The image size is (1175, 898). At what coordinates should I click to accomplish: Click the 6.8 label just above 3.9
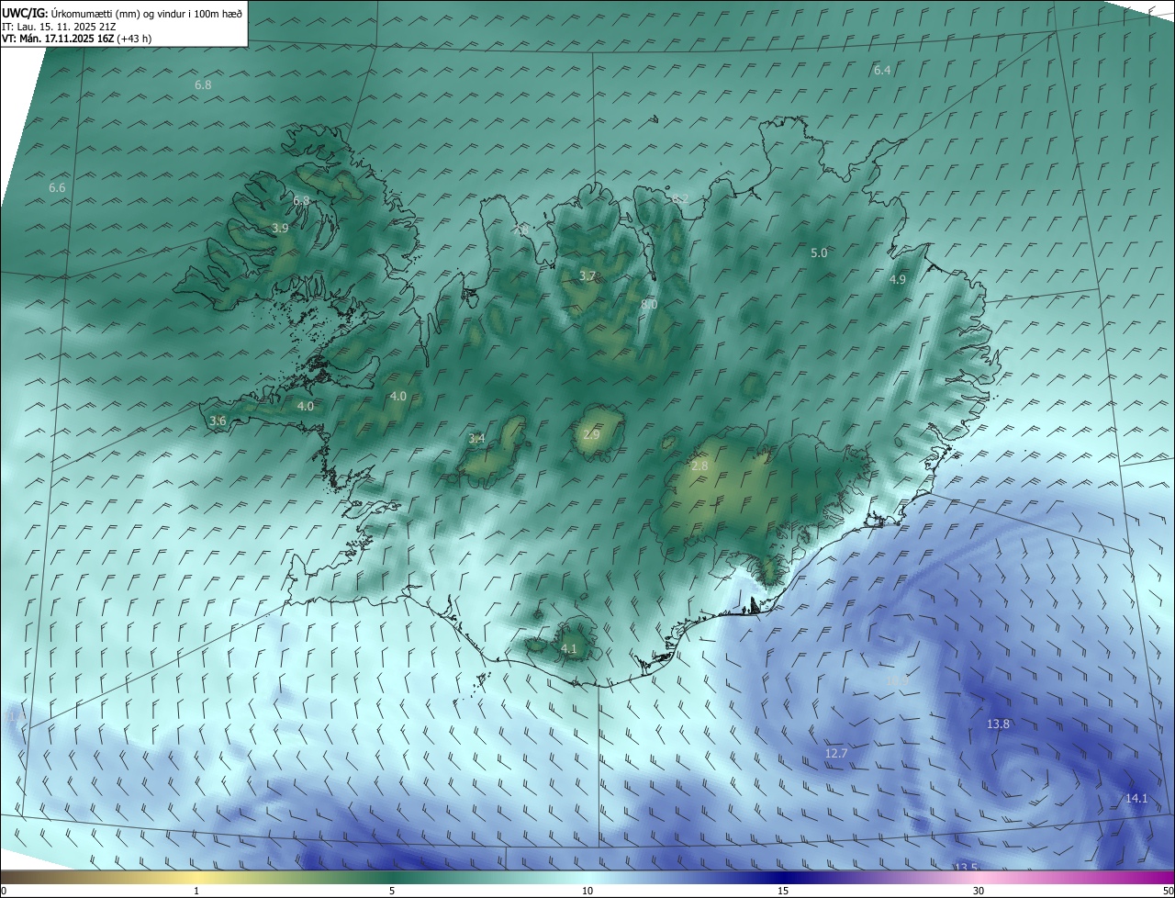(301, 200)
